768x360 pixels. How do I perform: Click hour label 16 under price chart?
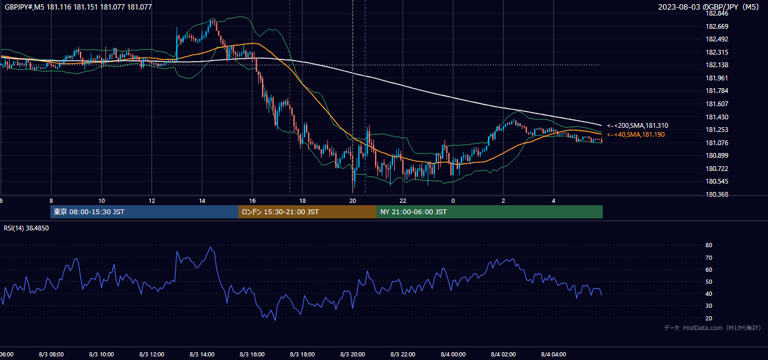(x=252, y=201)
